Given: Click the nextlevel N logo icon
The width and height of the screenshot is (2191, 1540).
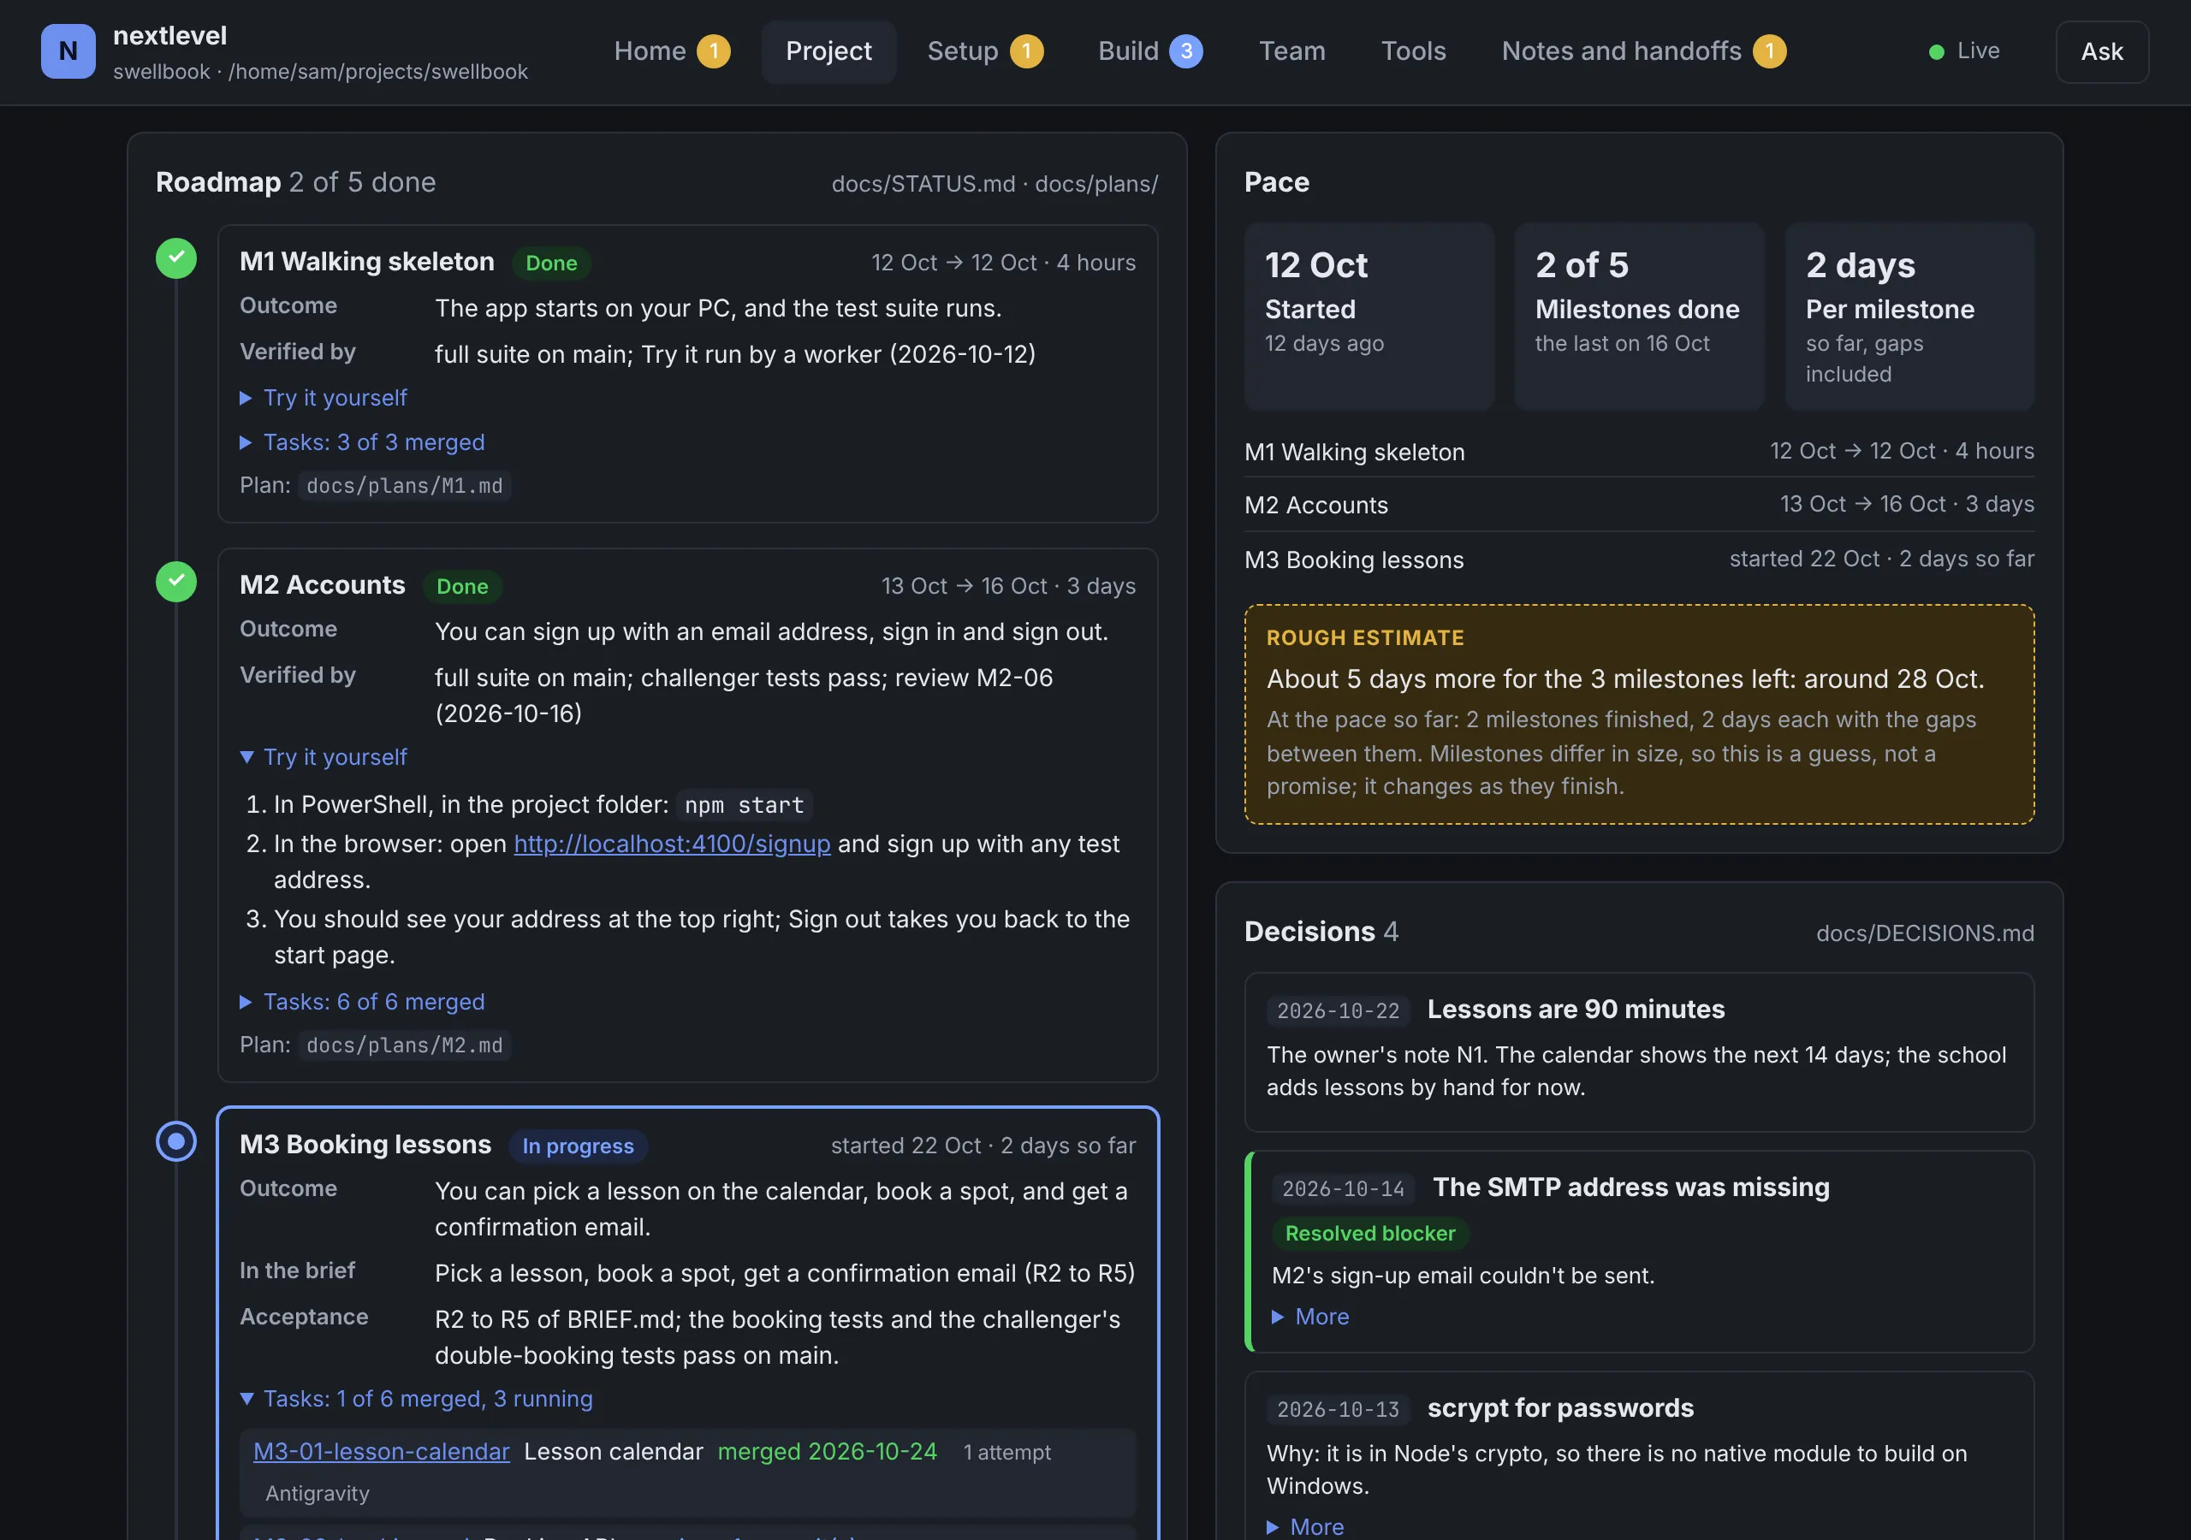Looking at the screenshot, I should coord(68,51).
